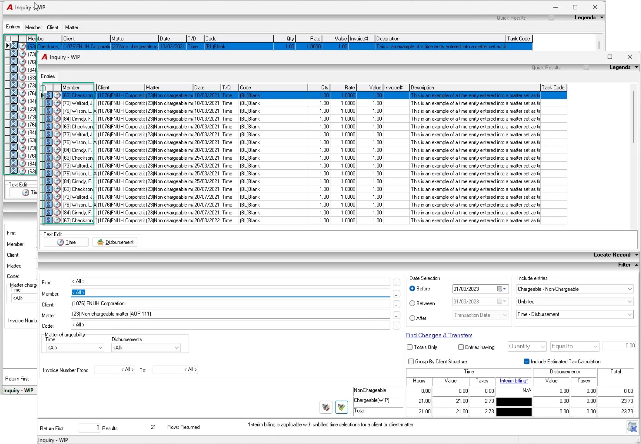Switch to Member tab in back window

(x=33, y=27)
